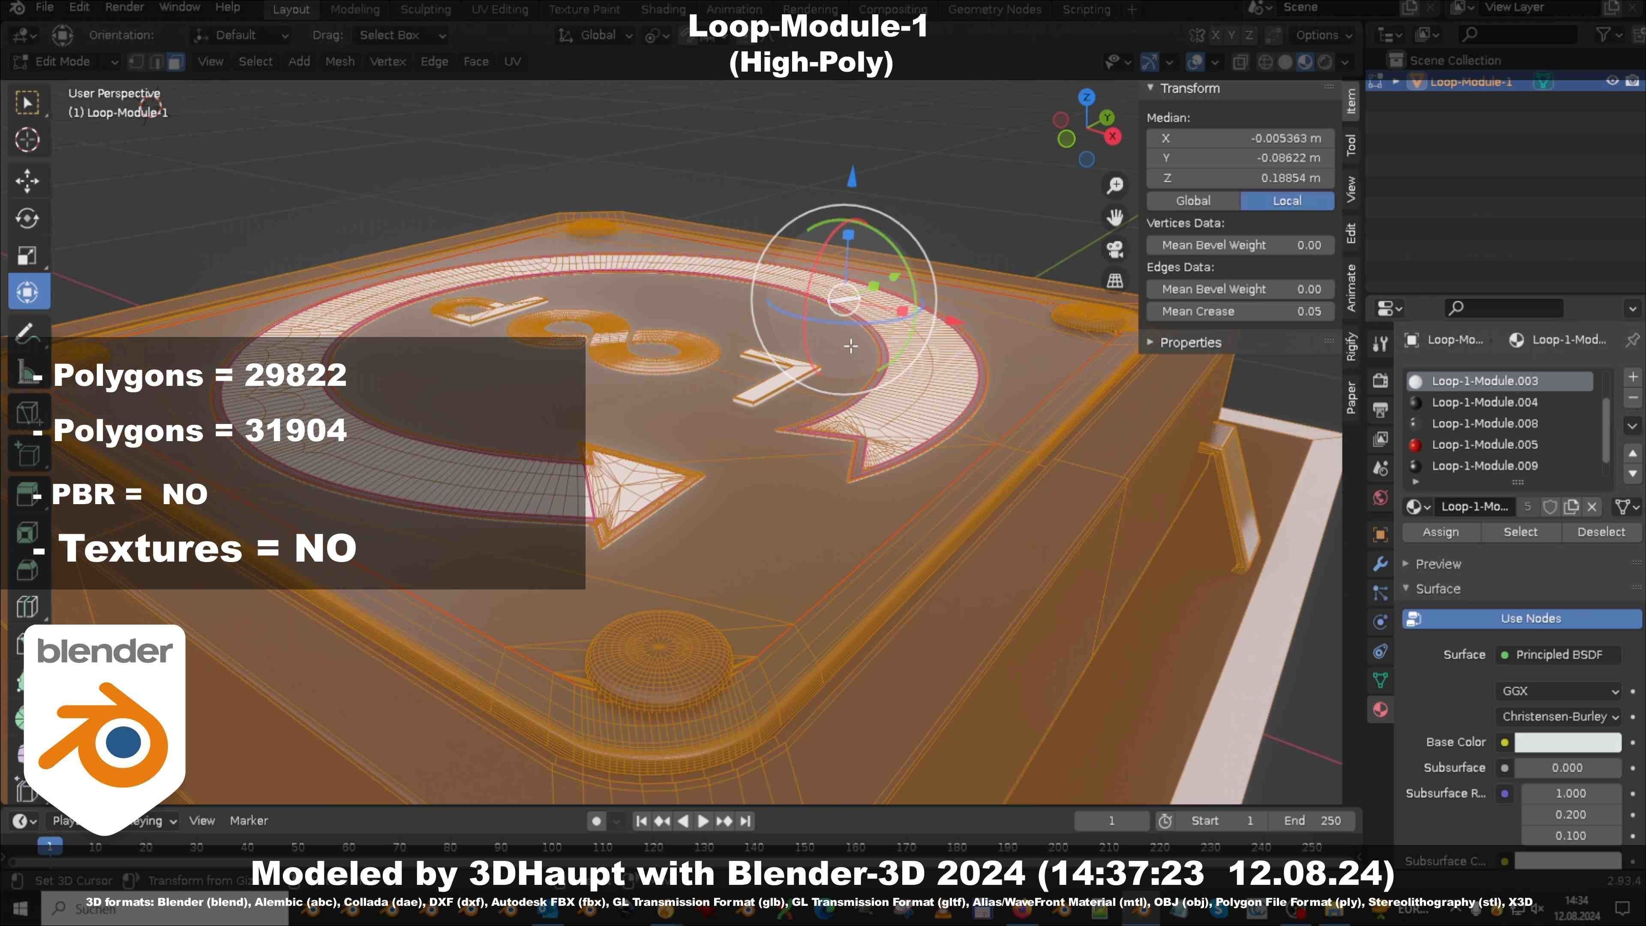
Task: Click the blue Z axis gizmo ball
Action: (1086, 98)
